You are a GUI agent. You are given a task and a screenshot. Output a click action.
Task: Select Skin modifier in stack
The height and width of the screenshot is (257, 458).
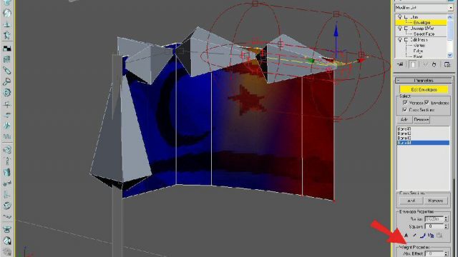[414, 17]
